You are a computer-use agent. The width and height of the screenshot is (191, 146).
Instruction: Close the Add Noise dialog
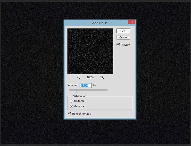132,23
